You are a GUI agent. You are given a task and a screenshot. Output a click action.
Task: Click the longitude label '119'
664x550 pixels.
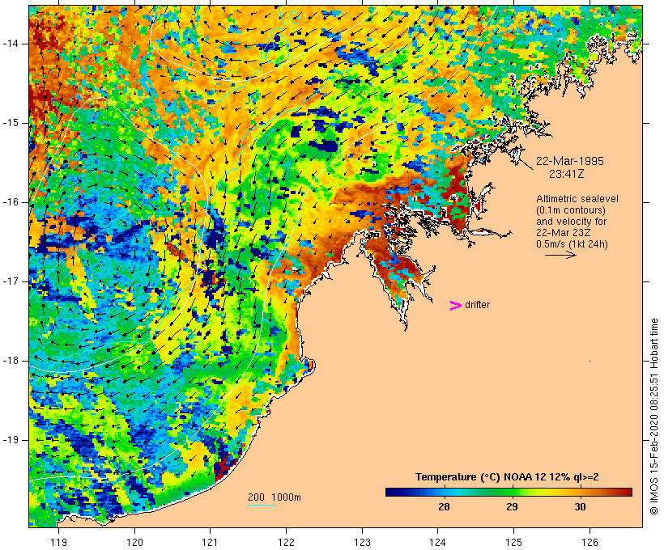tap(58, 542)
